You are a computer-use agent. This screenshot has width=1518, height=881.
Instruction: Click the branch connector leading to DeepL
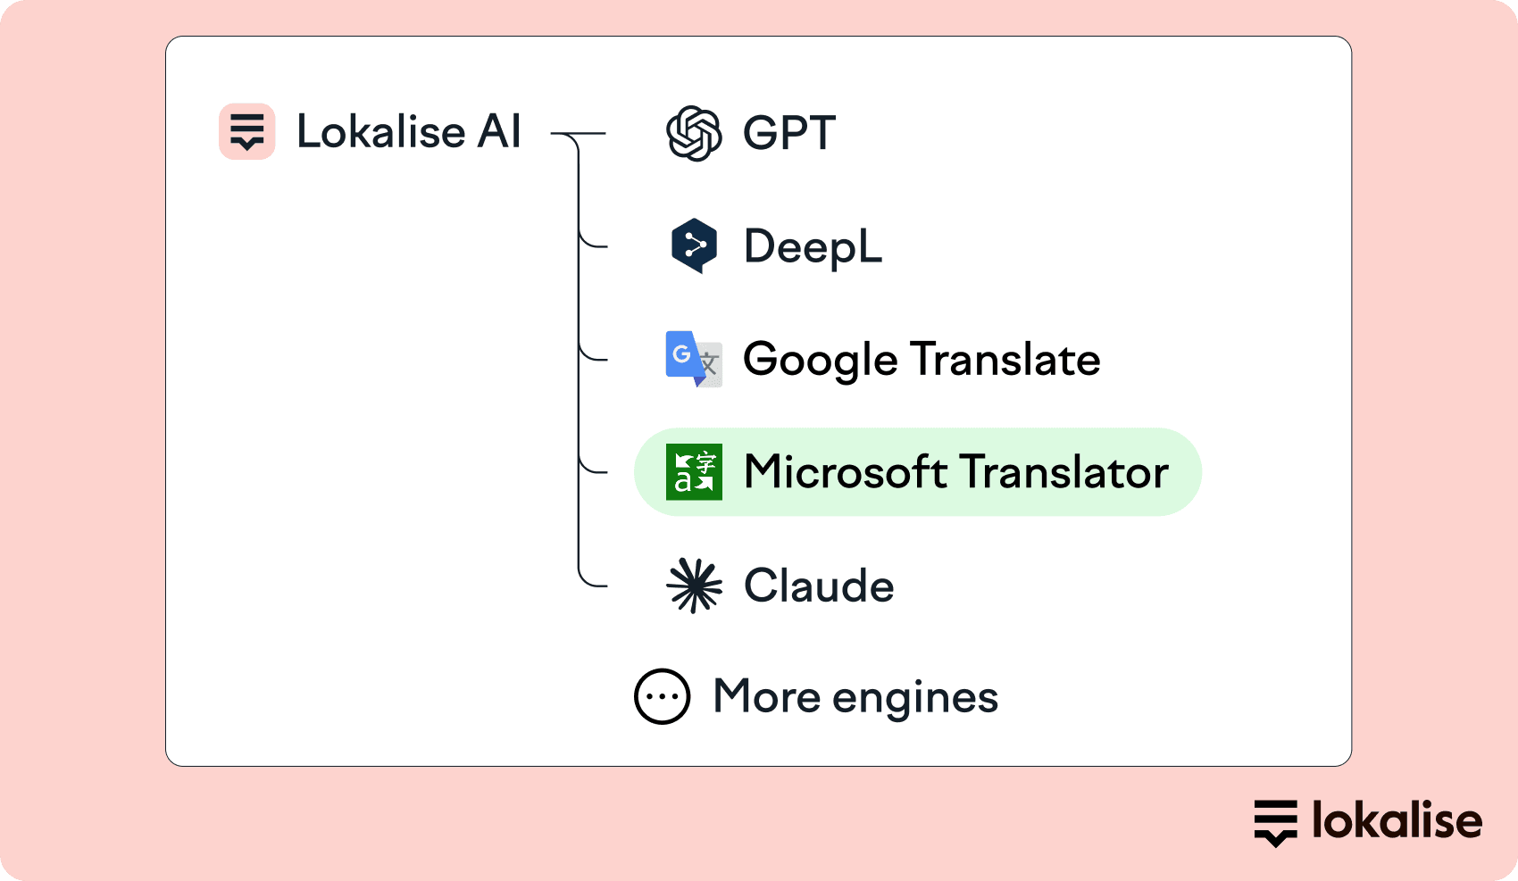tap(594, 245)
